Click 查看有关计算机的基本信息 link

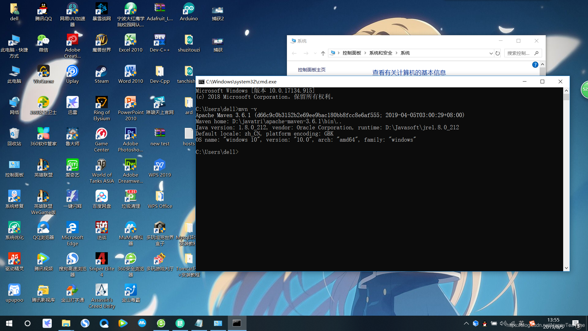(x=409, y=72)
